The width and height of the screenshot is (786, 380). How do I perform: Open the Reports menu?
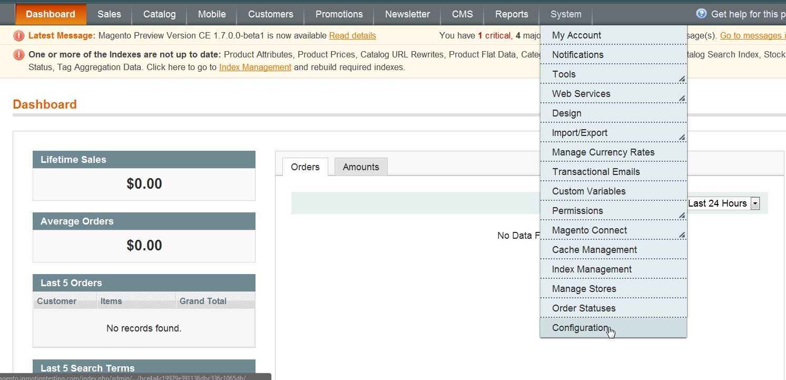(512, 14)
